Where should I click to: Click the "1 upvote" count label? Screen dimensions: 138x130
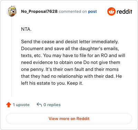pos(21,105)
